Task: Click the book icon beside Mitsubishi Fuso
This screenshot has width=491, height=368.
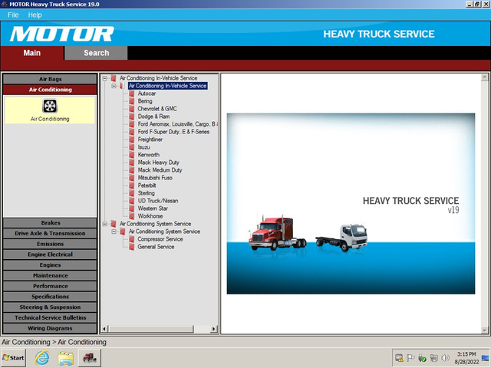Action: point(131,178)
